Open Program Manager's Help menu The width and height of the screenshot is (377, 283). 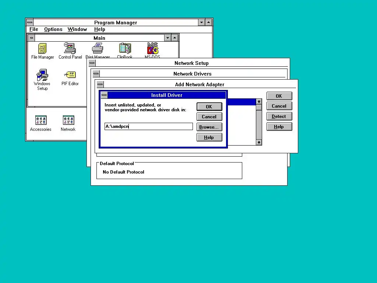[x=99, y=29]
